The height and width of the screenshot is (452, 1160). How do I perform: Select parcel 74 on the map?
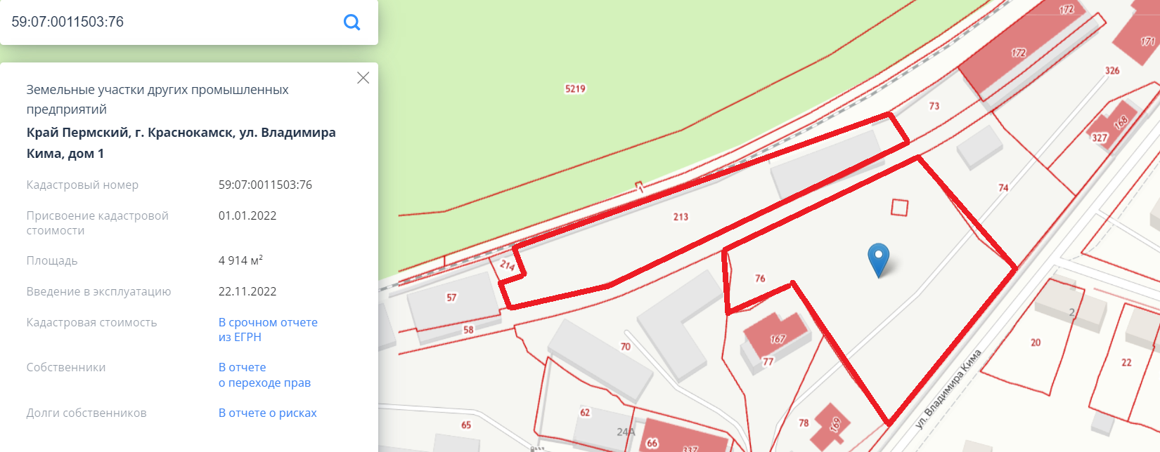(1003, 188)
